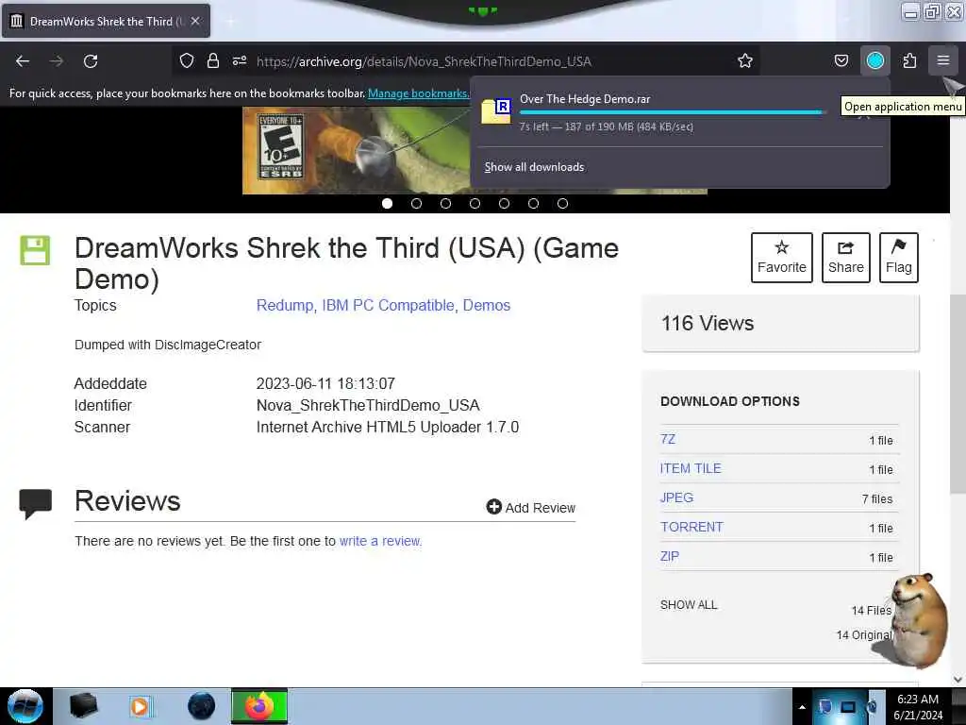Open site permissions icon in address bar
This screenshot has height=725, width=966.
click(x=240, y=60)
